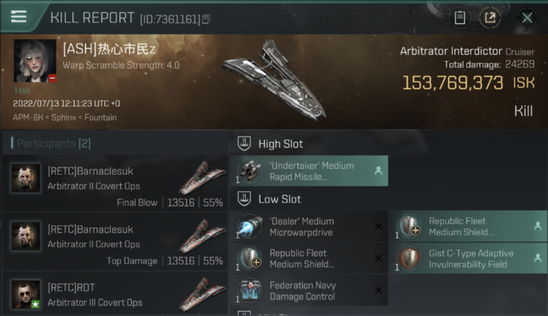The height and width of the screenshot is (316, 548).
Task: View the Final Blow Barnaclesuk participant
Action: 115,184
